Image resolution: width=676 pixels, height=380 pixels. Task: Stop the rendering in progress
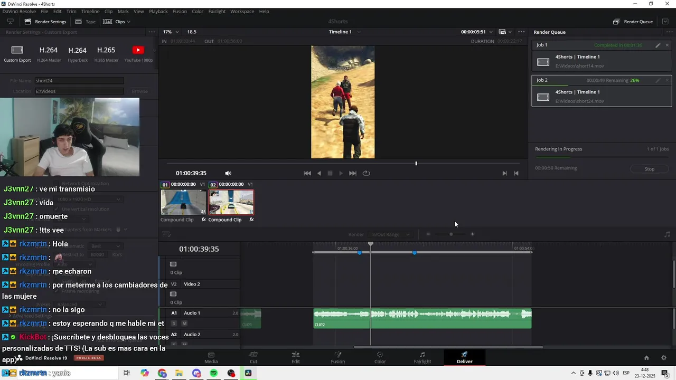point(650,169)
